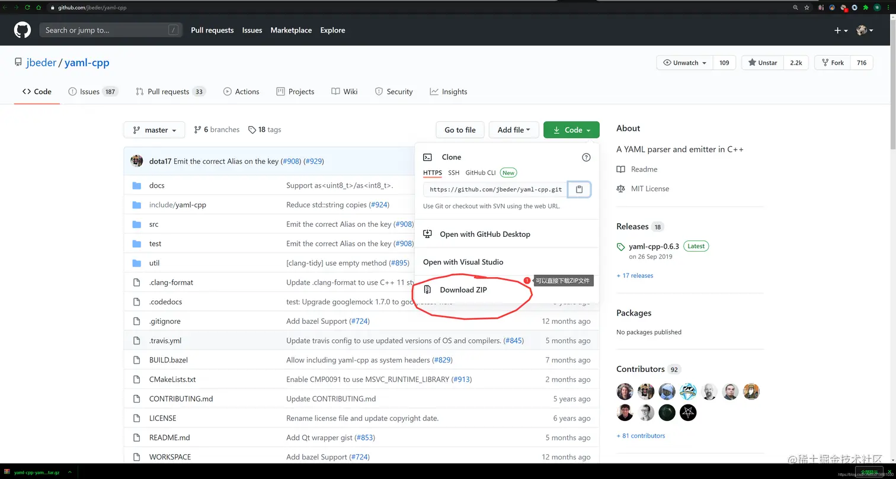Click the Go to file button
Image resolution: width=896 pixels, height=479 pixels.
point(460,130)
